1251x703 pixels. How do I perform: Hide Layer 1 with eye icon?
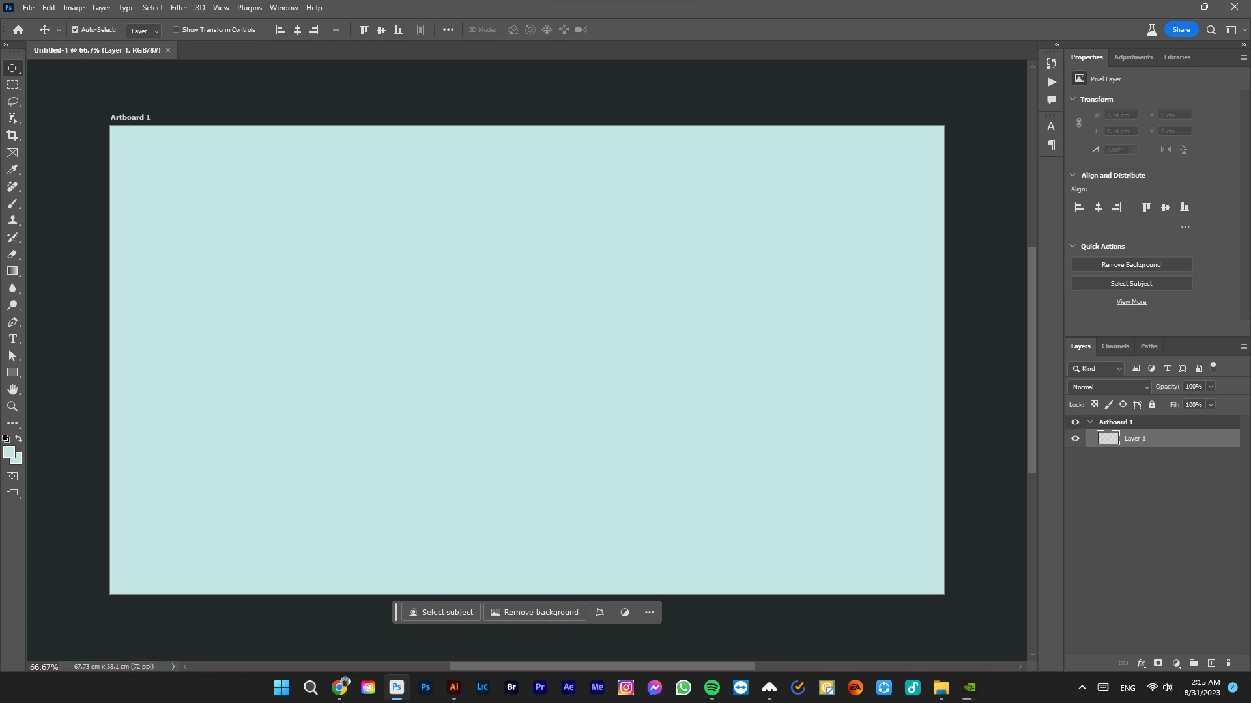tap(1075, 439)
